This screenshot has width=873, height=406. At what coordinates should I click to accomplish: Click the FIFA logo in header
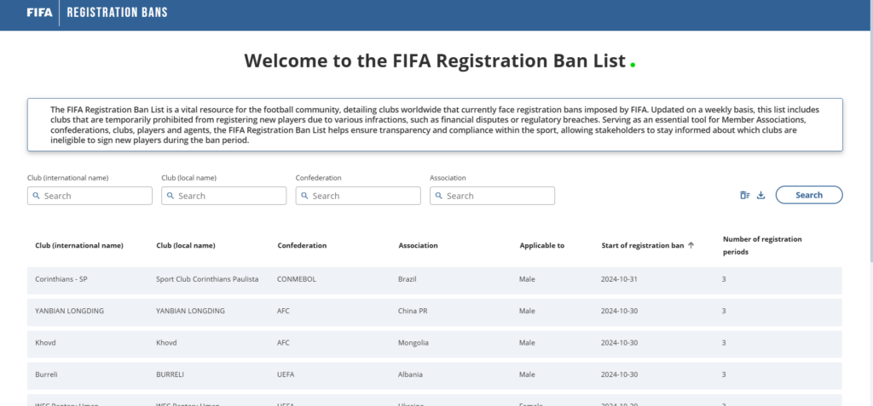coord(38,13)
